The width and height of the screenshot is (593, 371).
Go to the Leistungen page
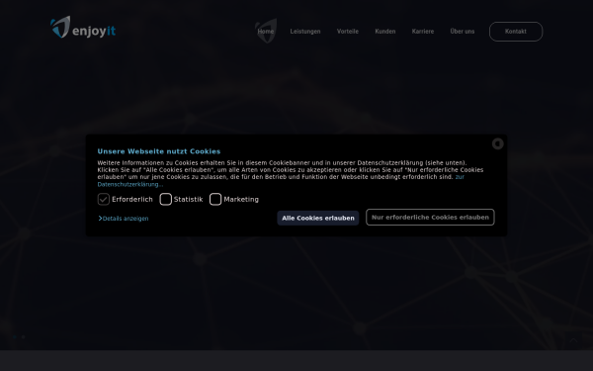(305, 32)
